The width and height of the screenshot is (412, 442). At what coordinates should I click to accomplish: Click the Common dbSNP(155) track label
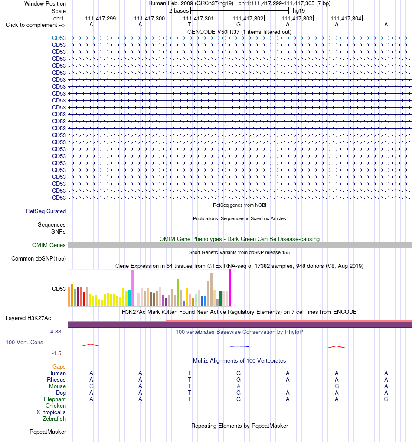click(x=39, y=258)
